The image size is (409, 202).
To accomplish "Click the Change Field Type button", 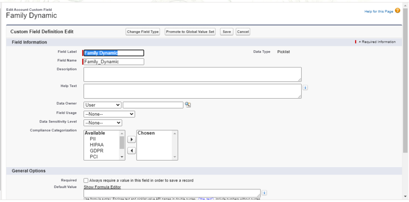I will pos(143,32).
